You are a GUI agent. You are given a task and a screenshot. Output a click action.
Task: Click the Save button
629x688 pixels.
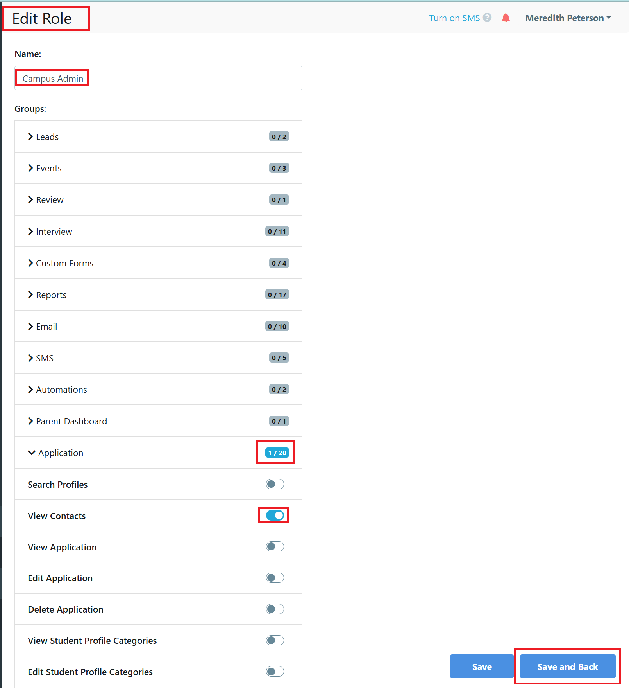coord(481,666)
